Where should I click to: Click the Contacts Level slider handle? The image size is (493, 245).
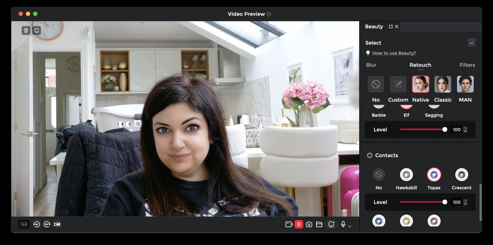[445, 202]
